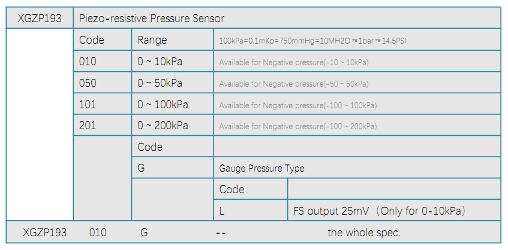Select code 050 cell
This screenshot has width=508, height=250.
[103, 83]
